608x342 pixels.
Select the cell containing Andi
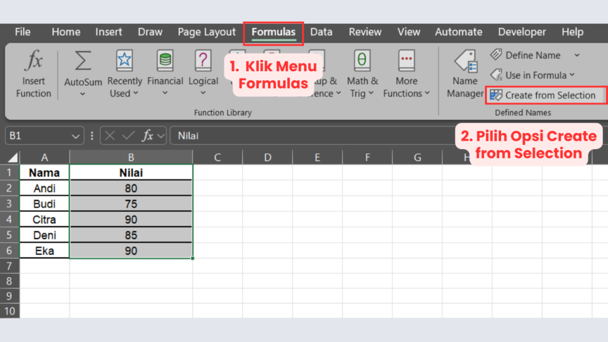click(x=44, y=188)
